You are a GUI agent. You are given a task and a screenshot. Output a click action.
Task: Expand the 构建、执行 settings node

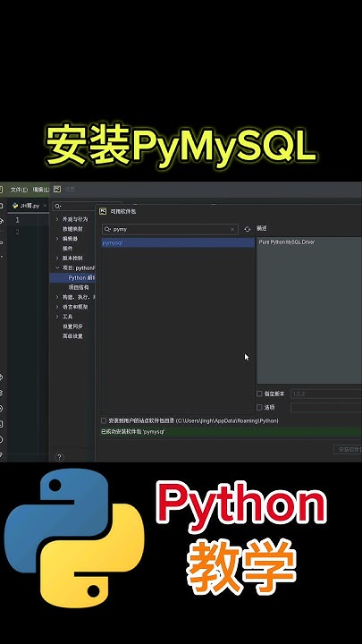tap(57, 297)
